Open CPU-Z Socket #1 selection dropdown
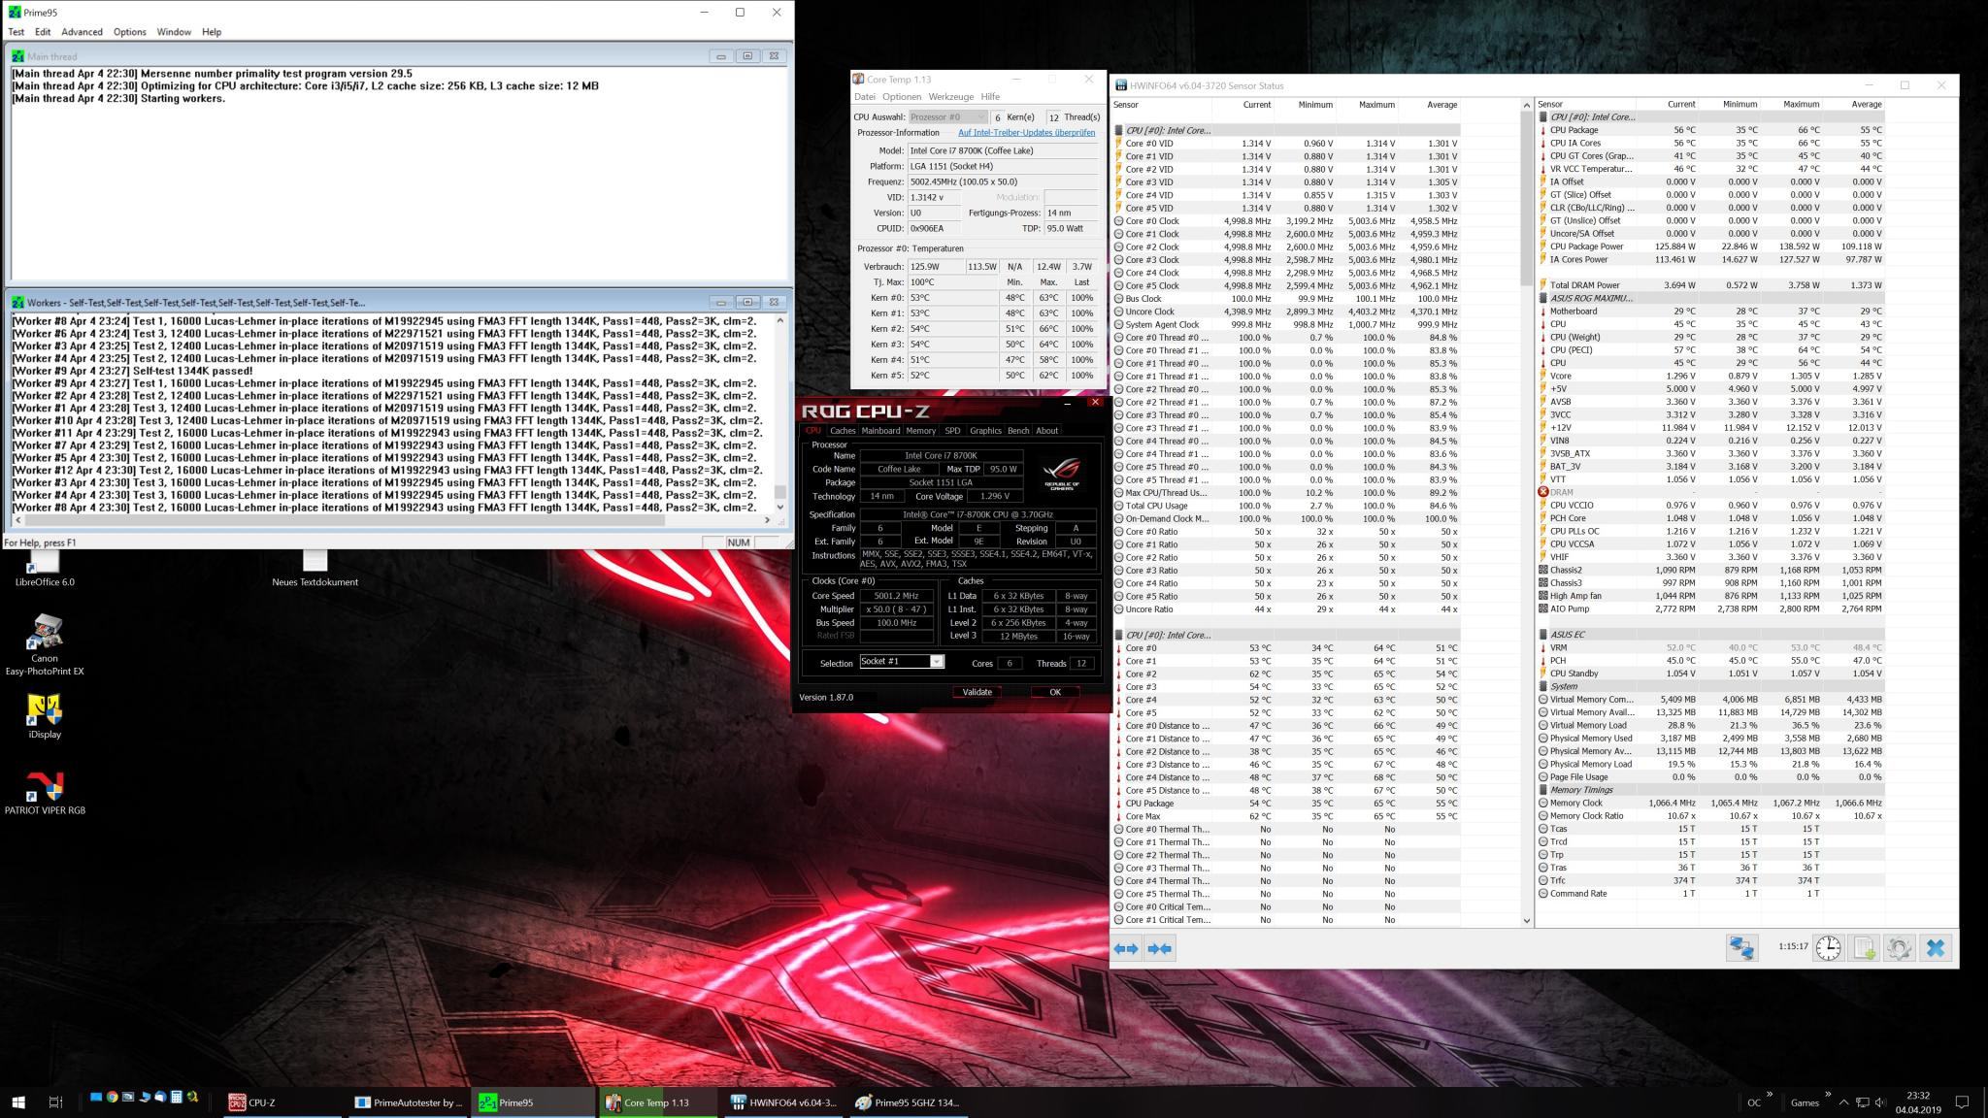 coord(902,662)
